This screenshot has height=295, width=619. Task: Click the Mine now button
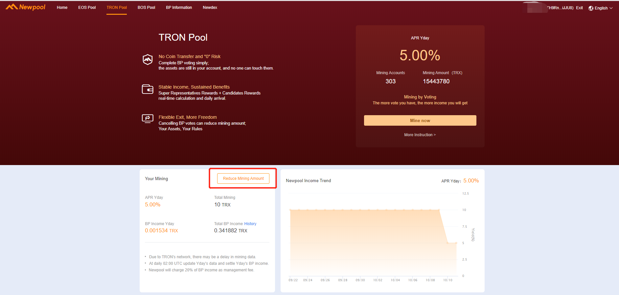(x=420, y=120)
